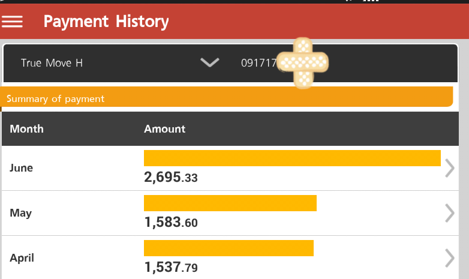469x279 pixels.
Task: Tap Payment History title
Action: pyautogui.click(x=106, y=22)
